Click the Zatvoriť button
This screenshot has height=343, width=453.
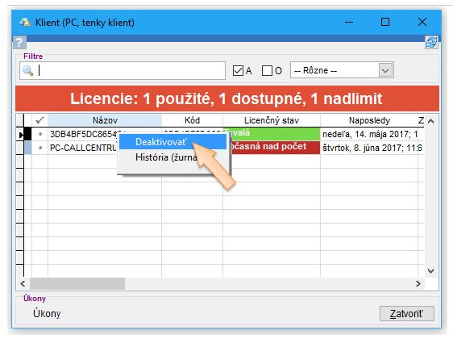(406, 313)
